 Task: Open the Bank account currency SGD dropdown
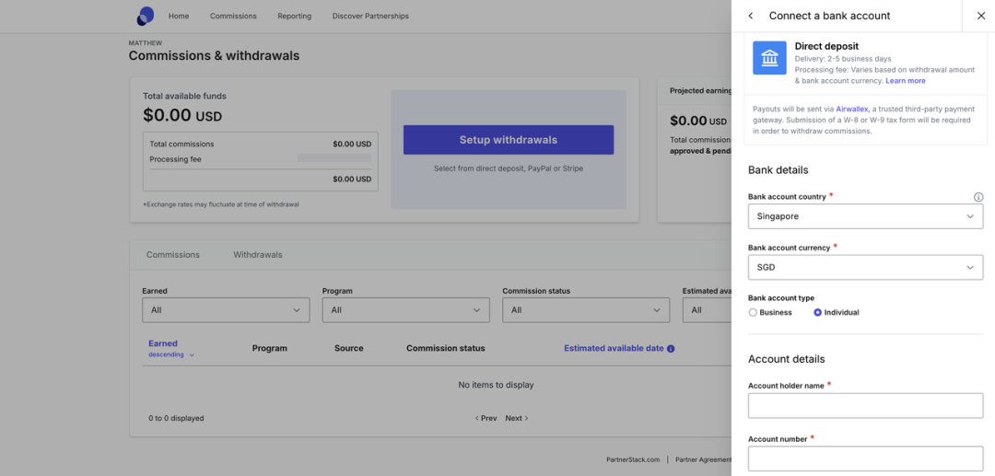click(865, 268)
